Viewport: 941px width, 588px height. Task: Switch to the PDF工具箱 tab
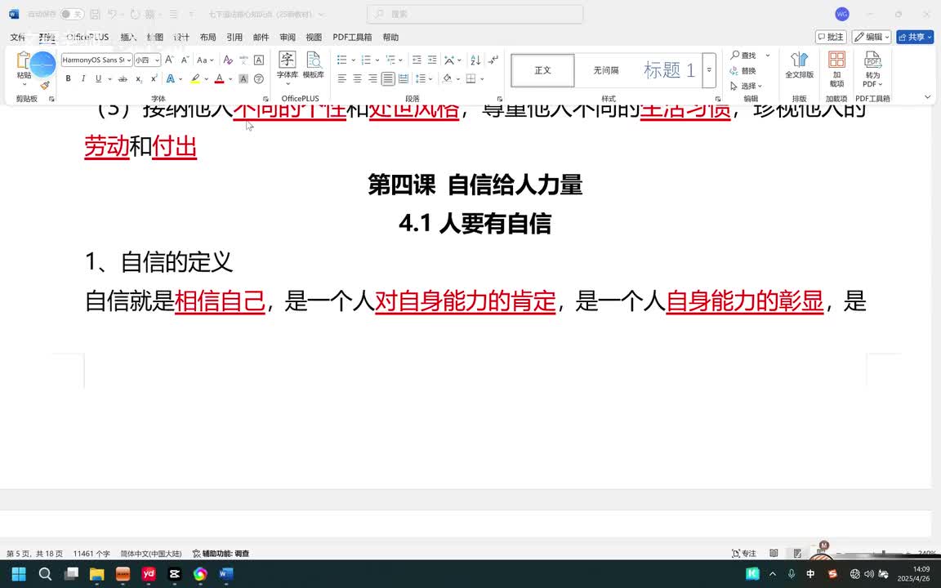coord(352,38)
